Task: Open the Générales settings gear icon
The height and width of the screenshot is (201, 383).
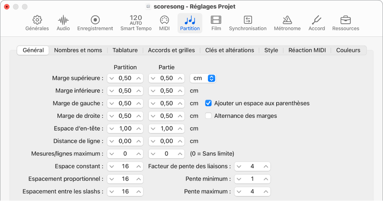Action: pos(37,23)
